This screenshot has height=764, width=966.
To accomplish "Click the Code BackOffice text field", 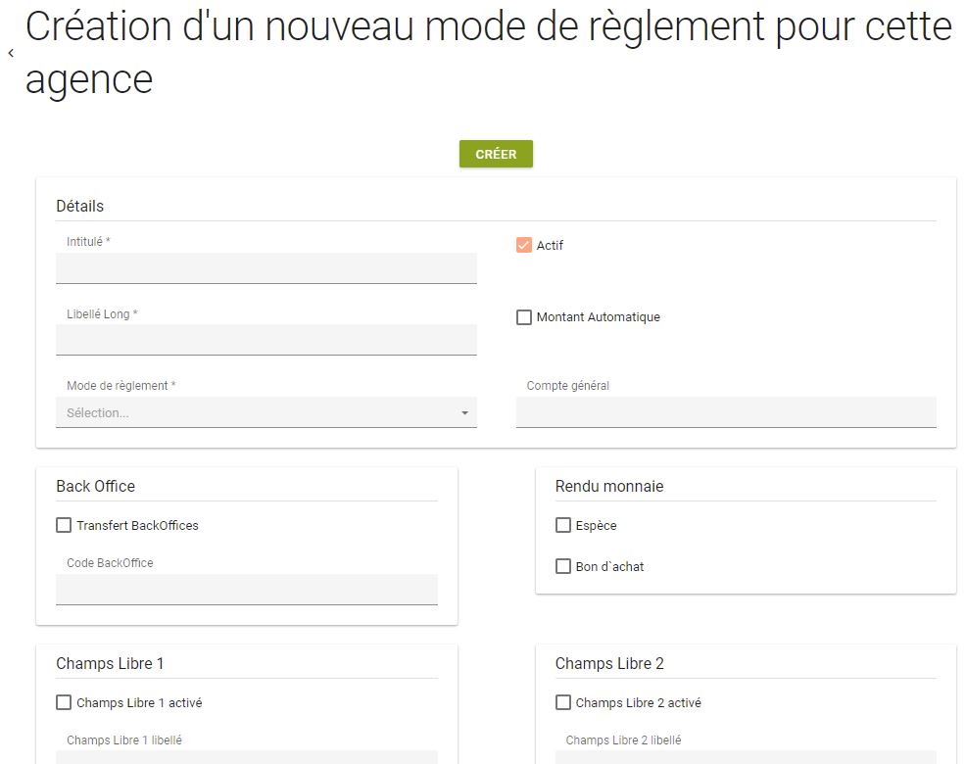I will click(x=246, y=589).
